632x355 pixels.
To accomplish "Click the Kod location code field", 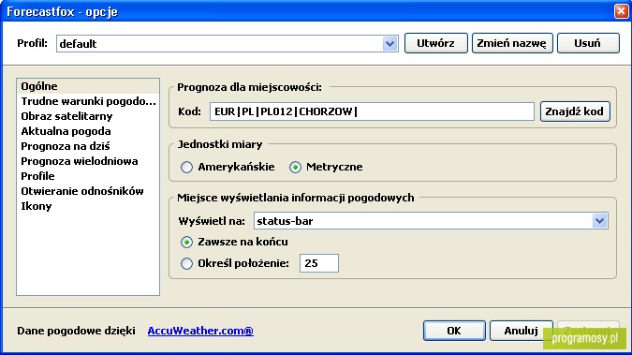I will 372,111.
